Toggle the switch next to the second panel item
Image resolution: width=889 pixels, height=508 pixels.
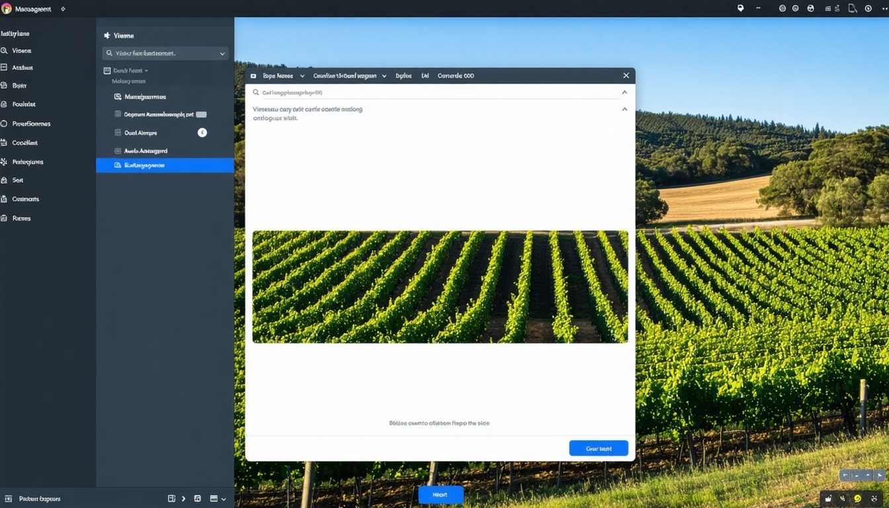pyautogui.click(x=201, y=114)
